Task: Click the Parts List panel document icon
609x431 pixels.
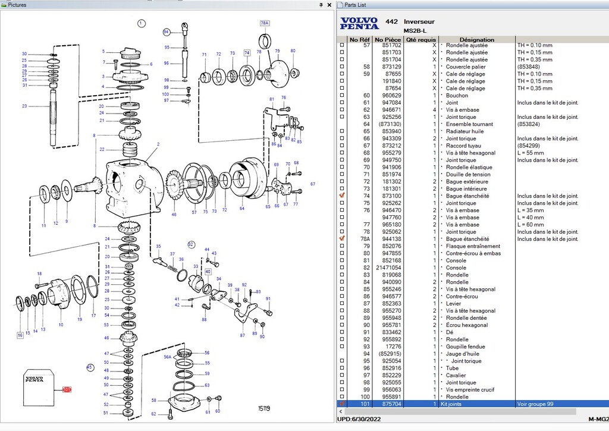Action: point(340,5)
